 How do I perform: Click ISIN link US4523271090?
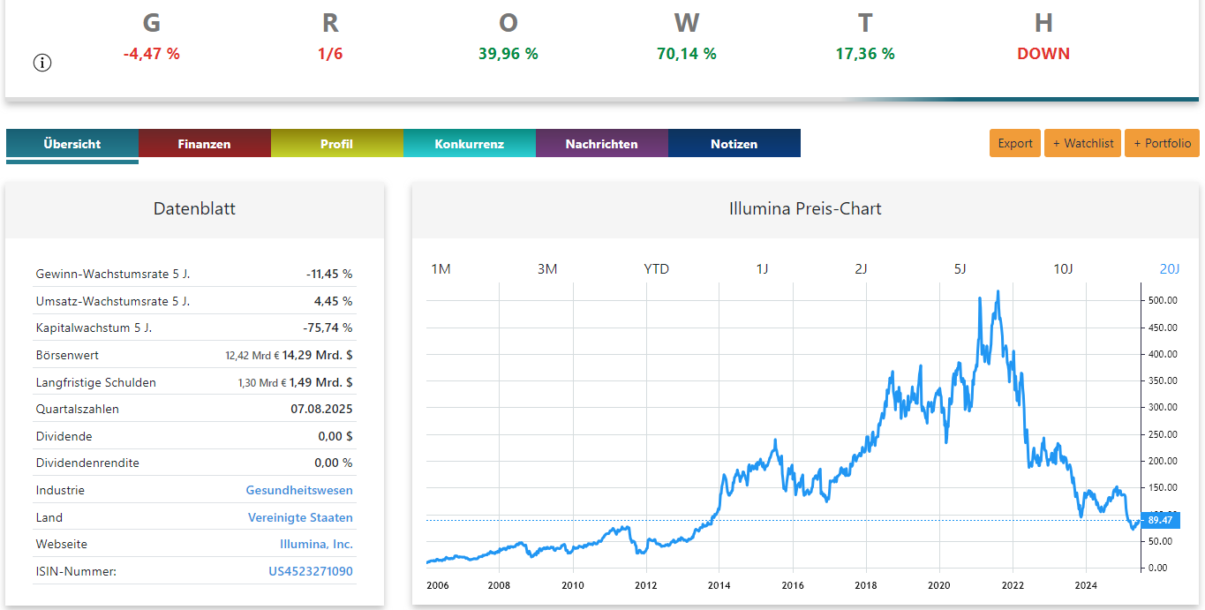311,571
